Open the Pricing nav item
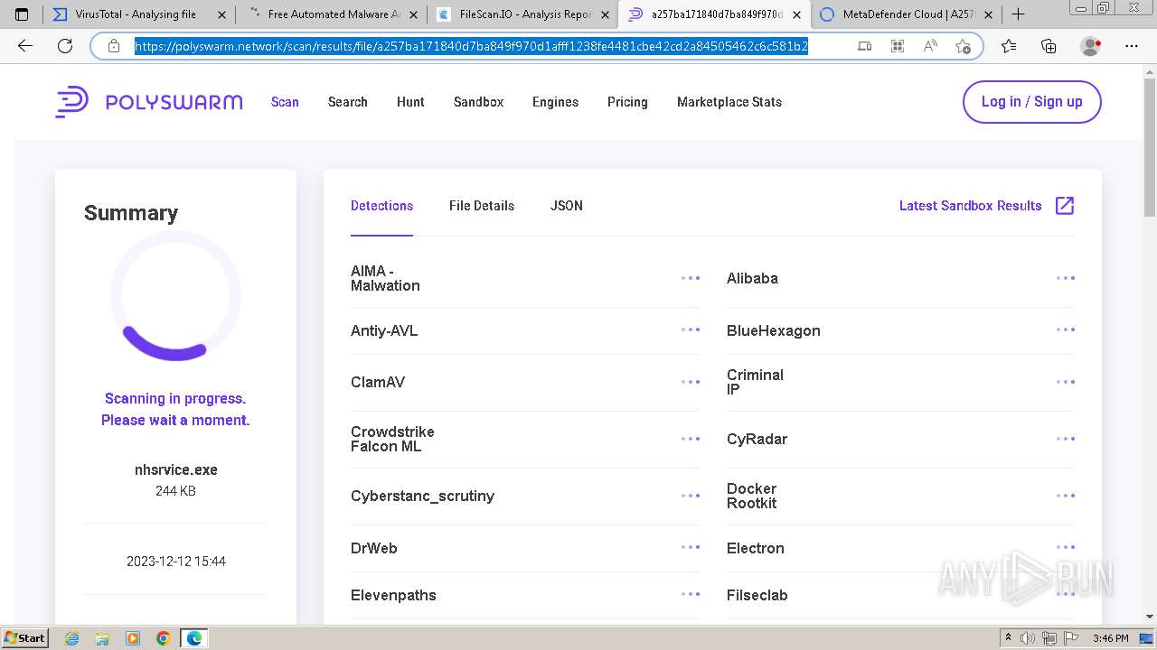This screenshot has height=650, width=1157. (627, 102)
